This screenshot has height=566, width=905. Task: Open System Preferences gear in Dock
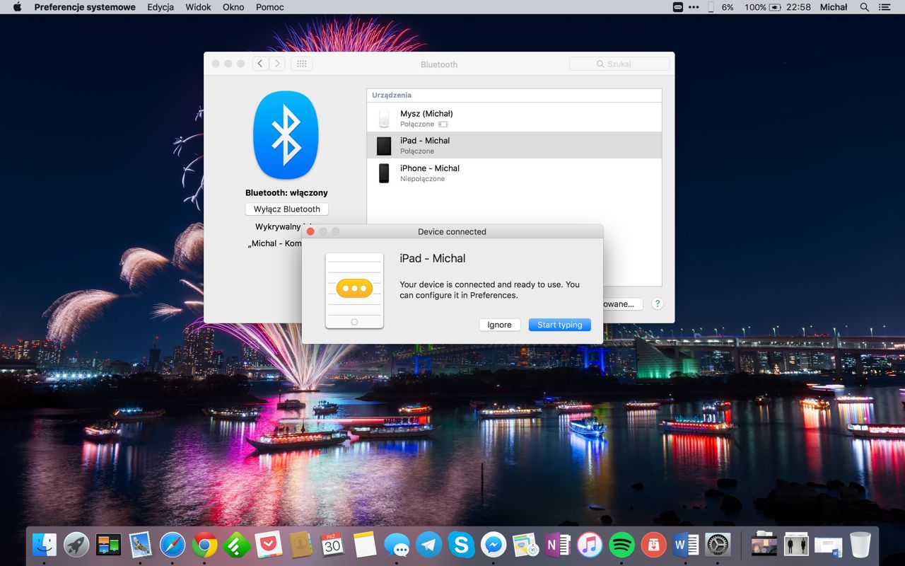[x=718, y=545]
